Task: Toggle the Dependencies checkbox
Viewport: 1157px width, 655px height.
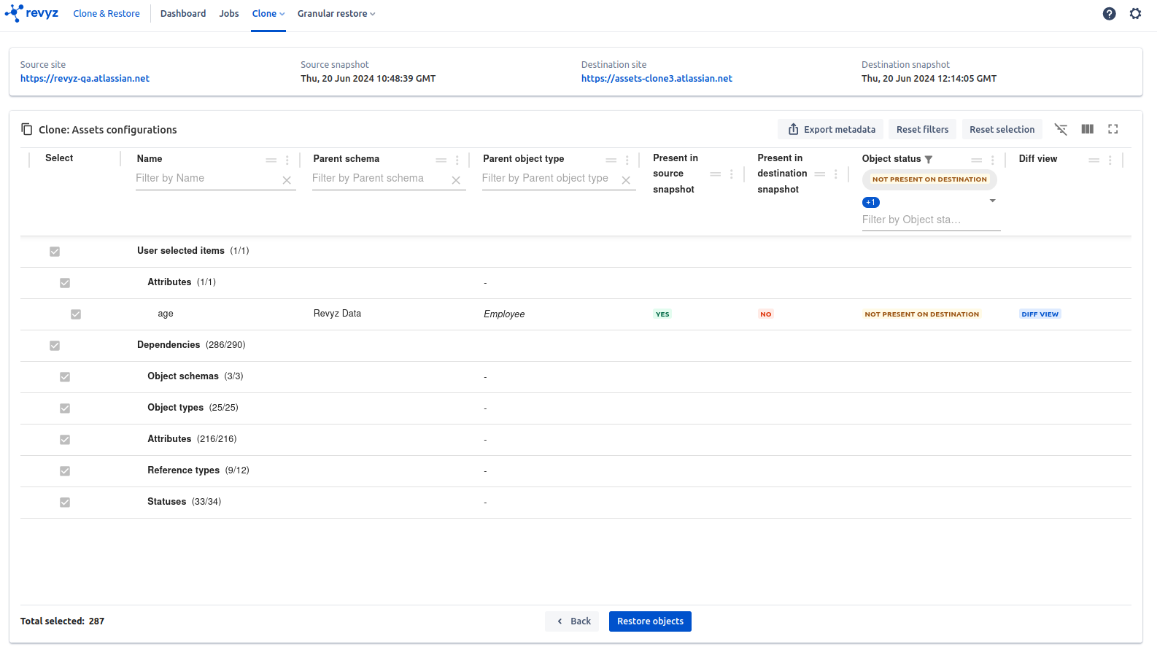Action: point(55,346)
